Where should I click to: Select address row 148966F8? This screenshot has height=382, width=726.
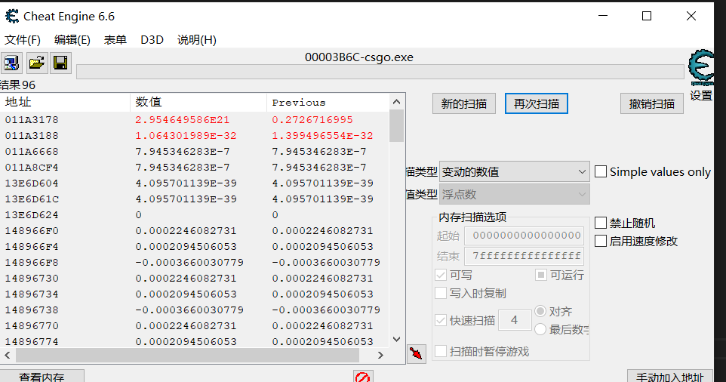pos(195,262)
